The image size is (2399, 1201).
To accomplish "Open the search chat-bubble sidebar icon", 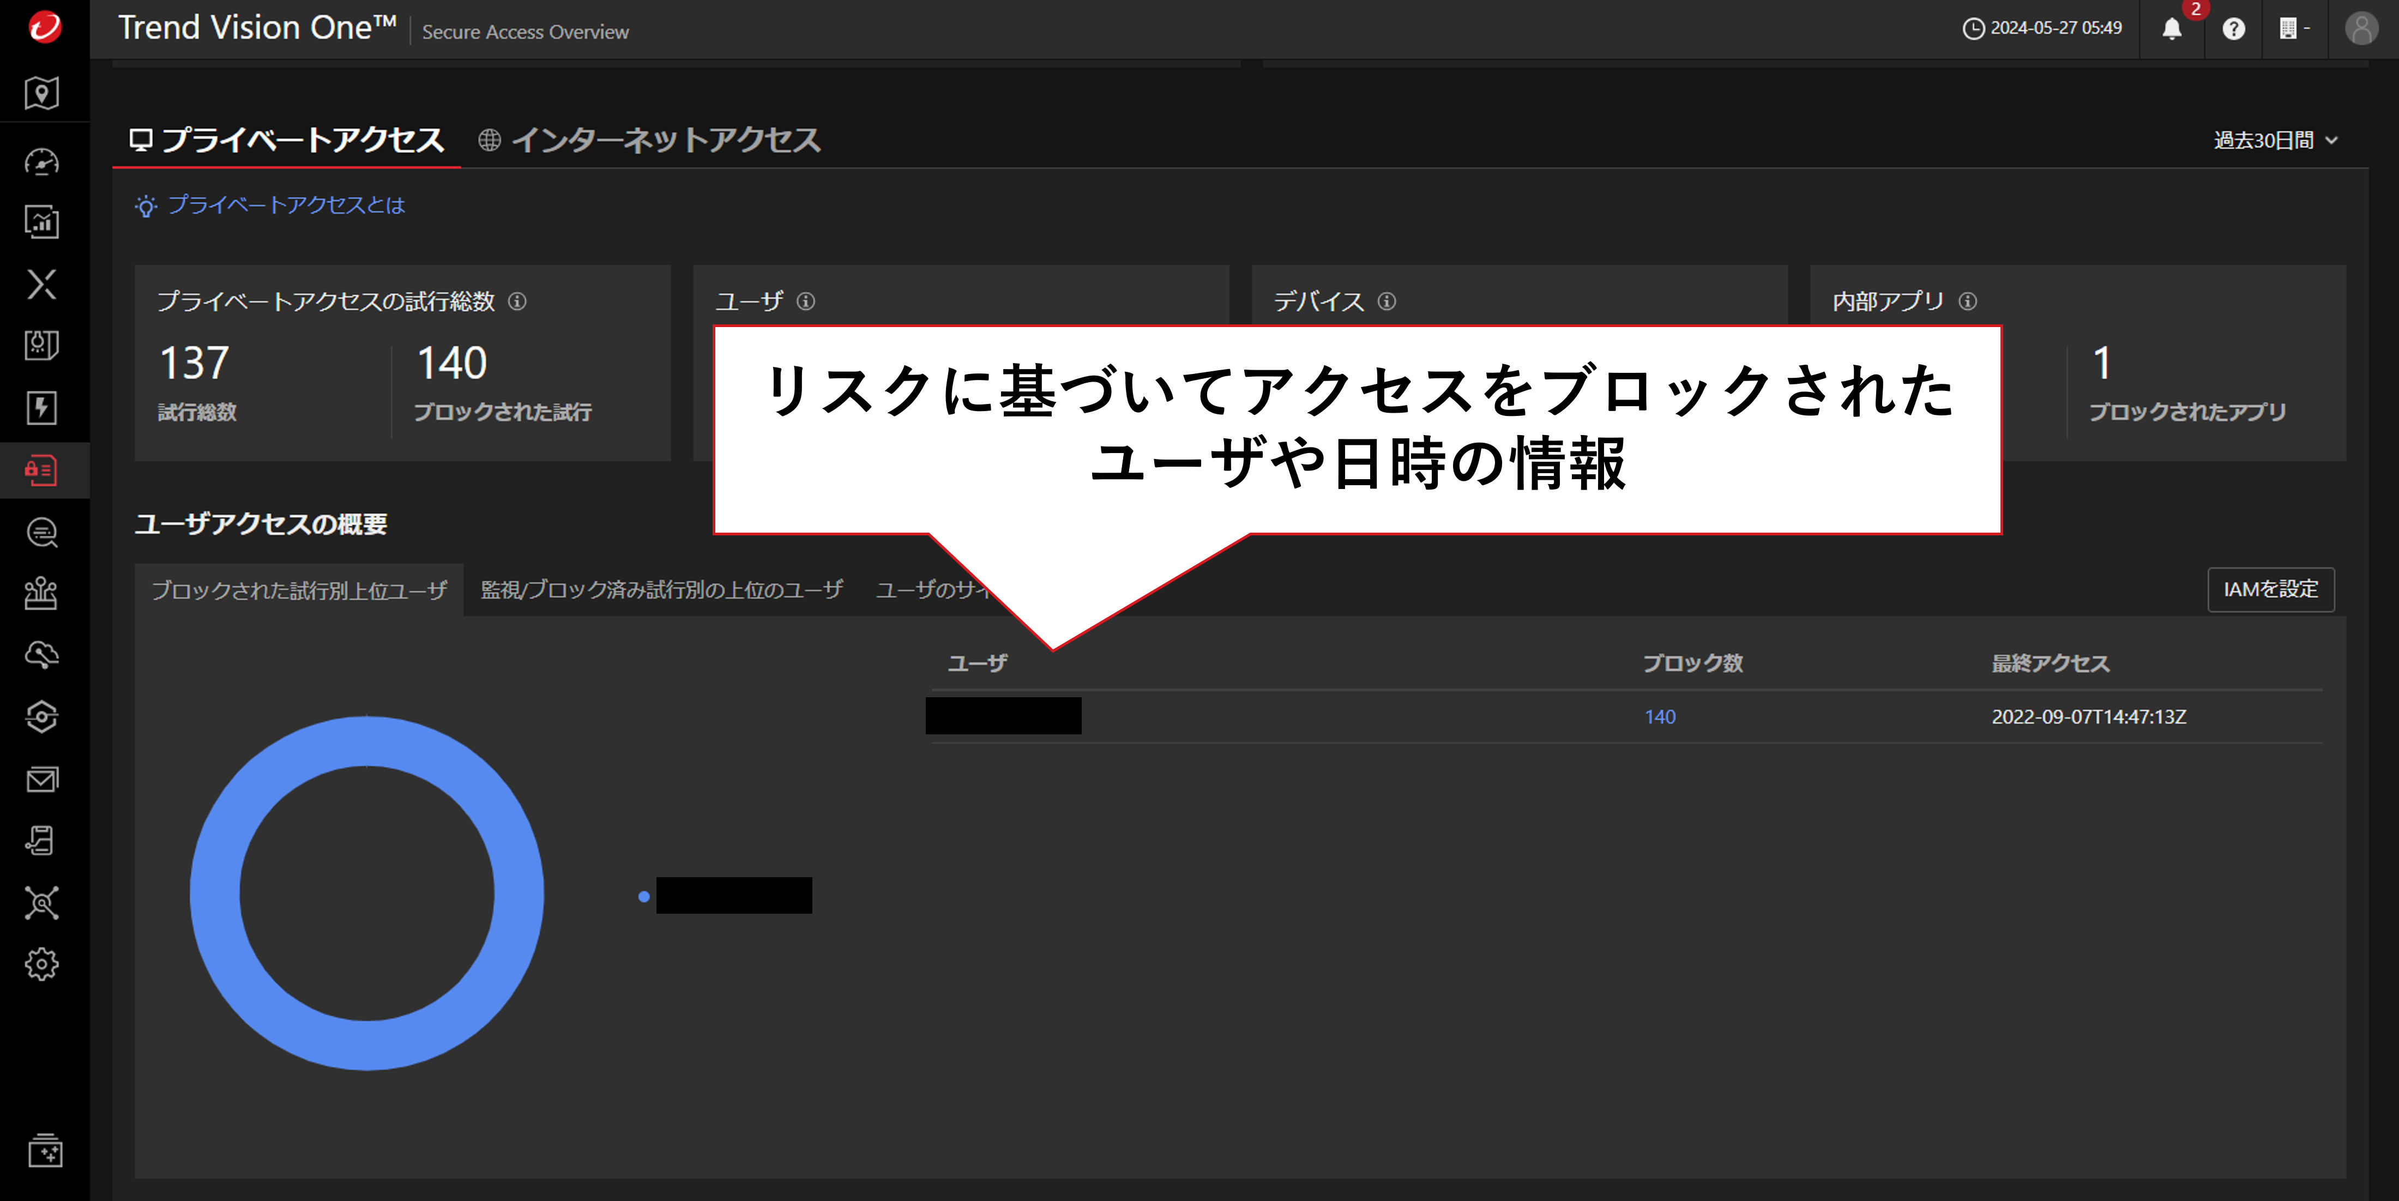I will pyautogui.click(x=42, y=533).
